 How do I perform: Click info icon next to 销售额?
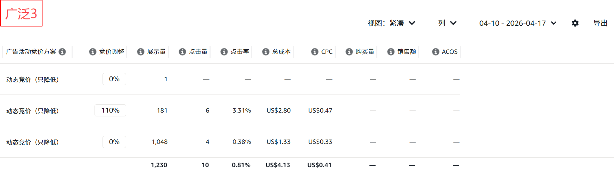click(391, 52)
